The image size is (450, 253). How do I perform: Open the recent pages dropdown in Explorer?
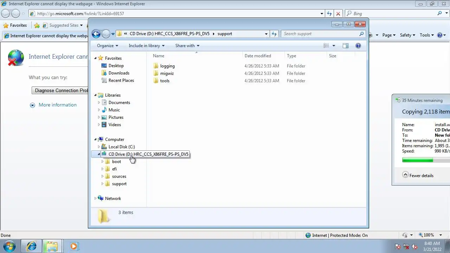[113, 34]
